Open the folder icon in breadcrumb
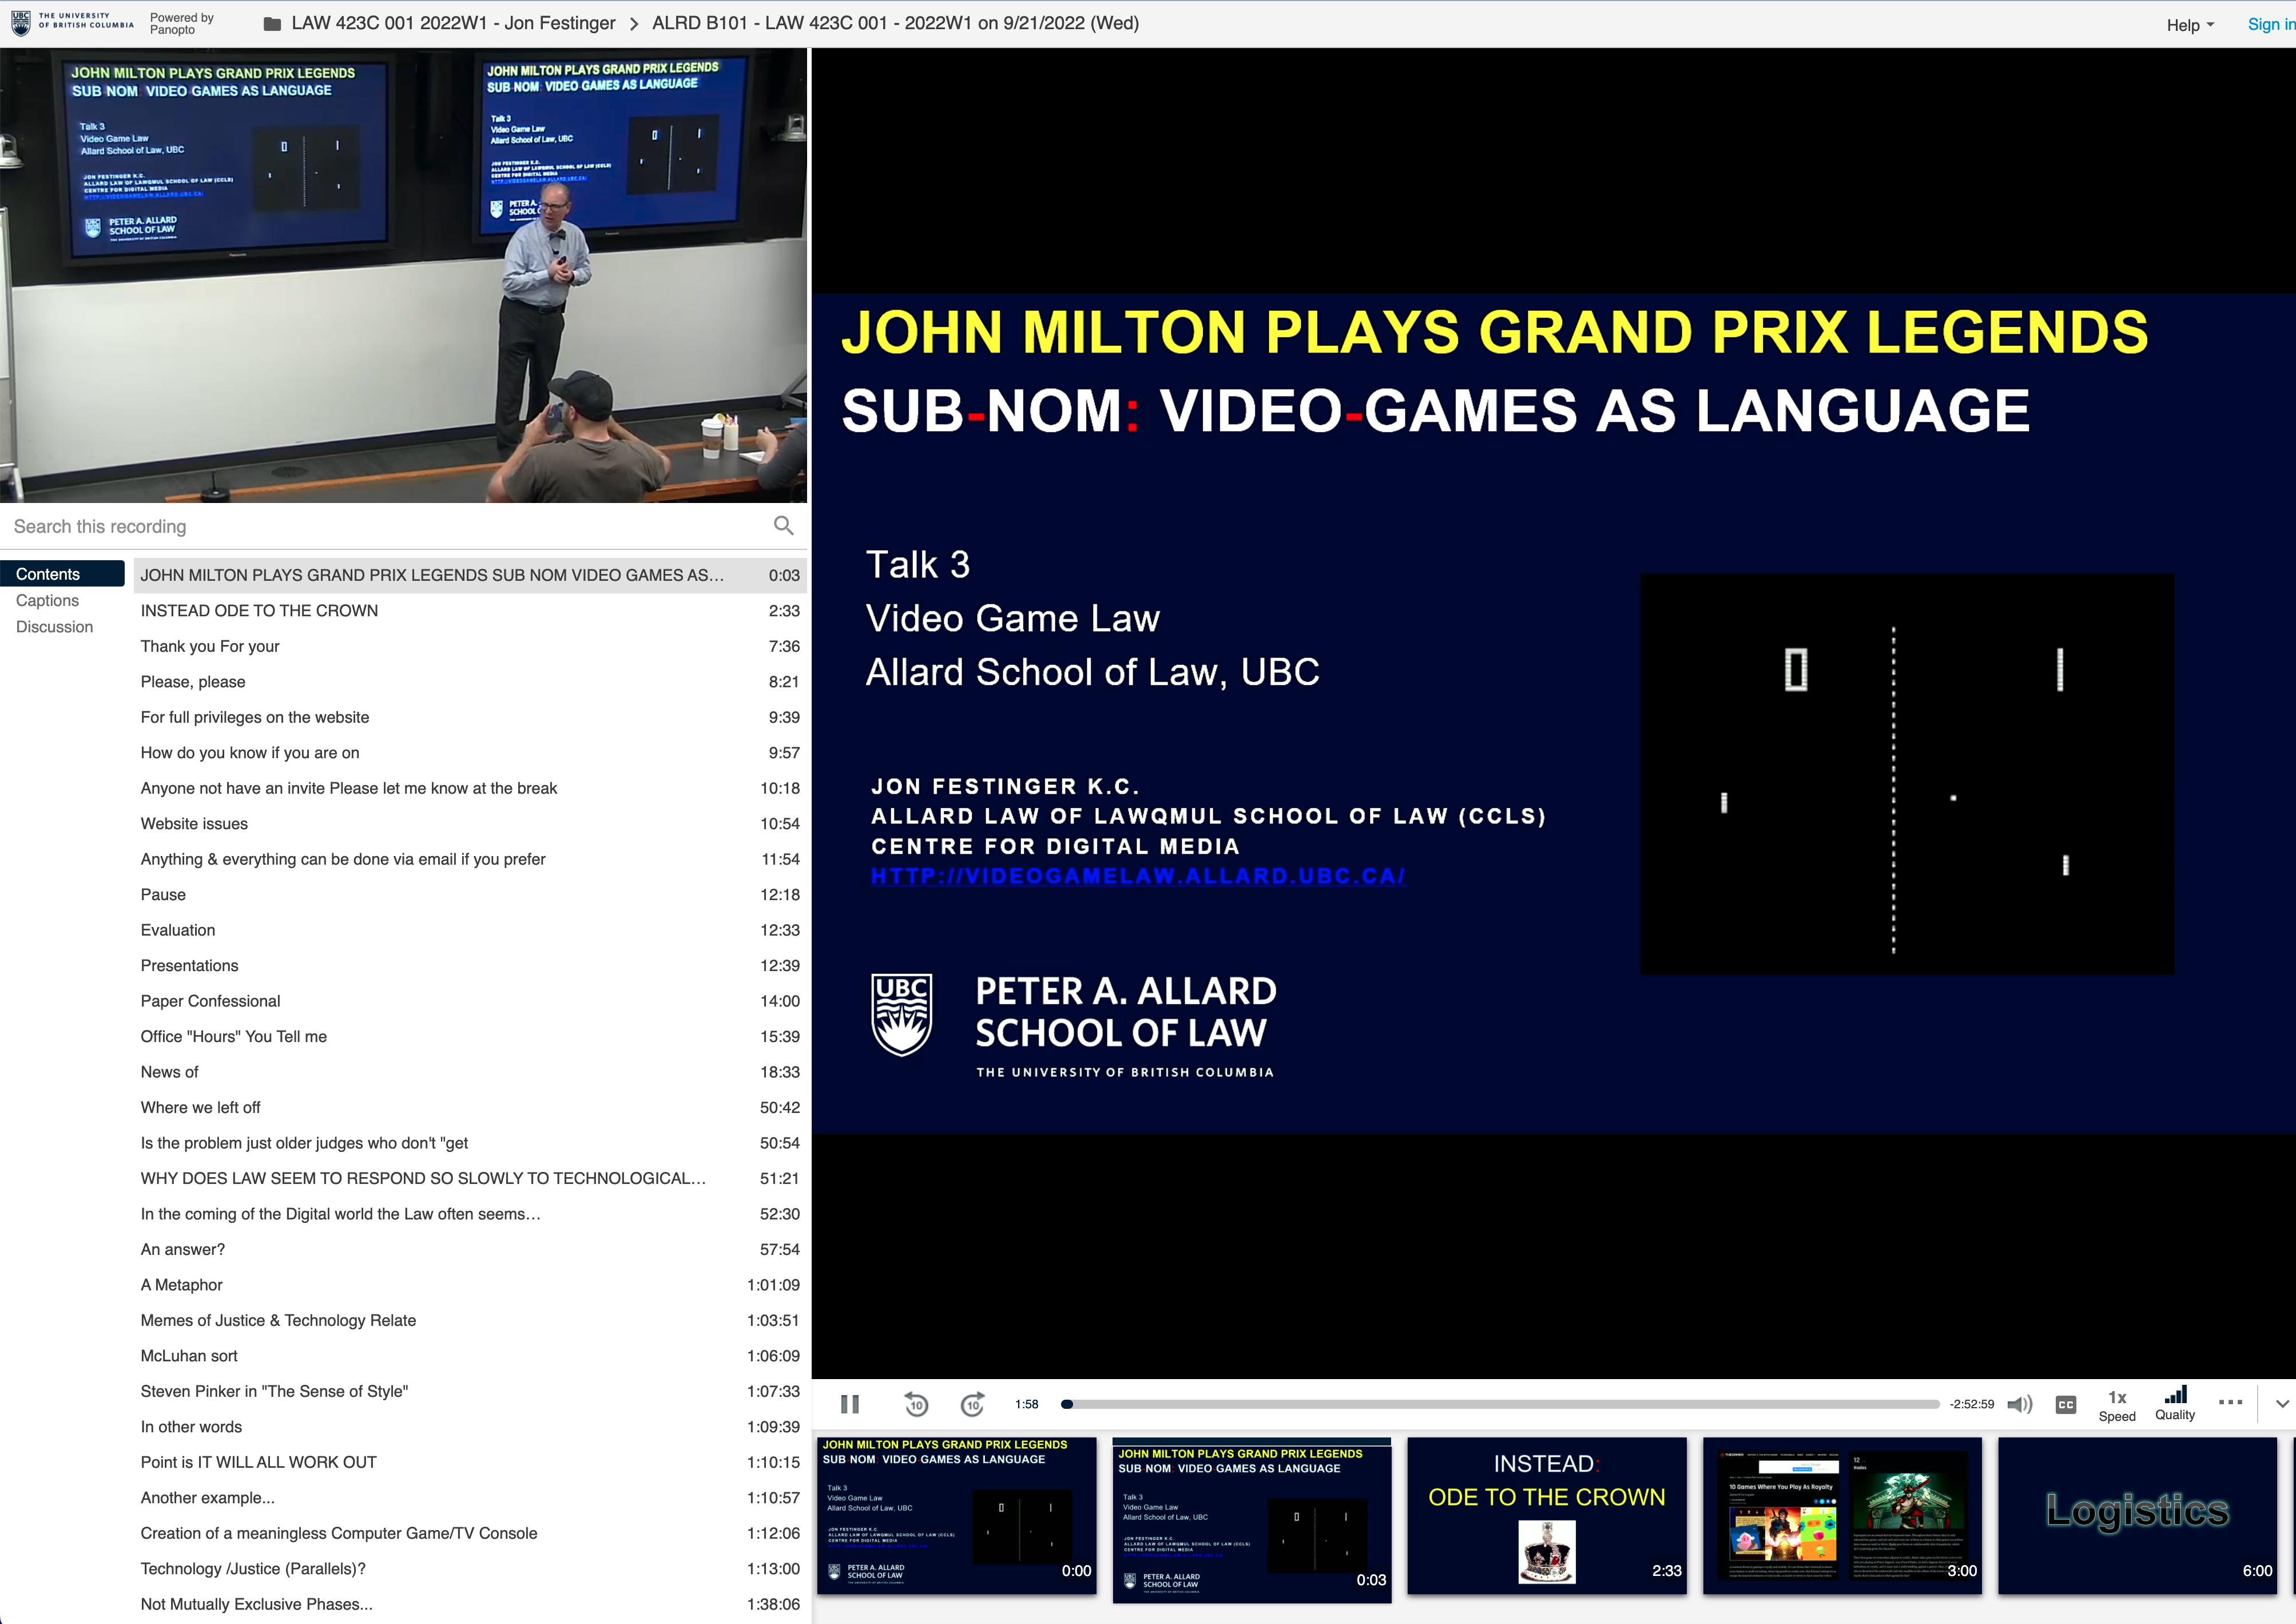The height and width of the screenshot is (1624, 2296). [x=272, y=24]
